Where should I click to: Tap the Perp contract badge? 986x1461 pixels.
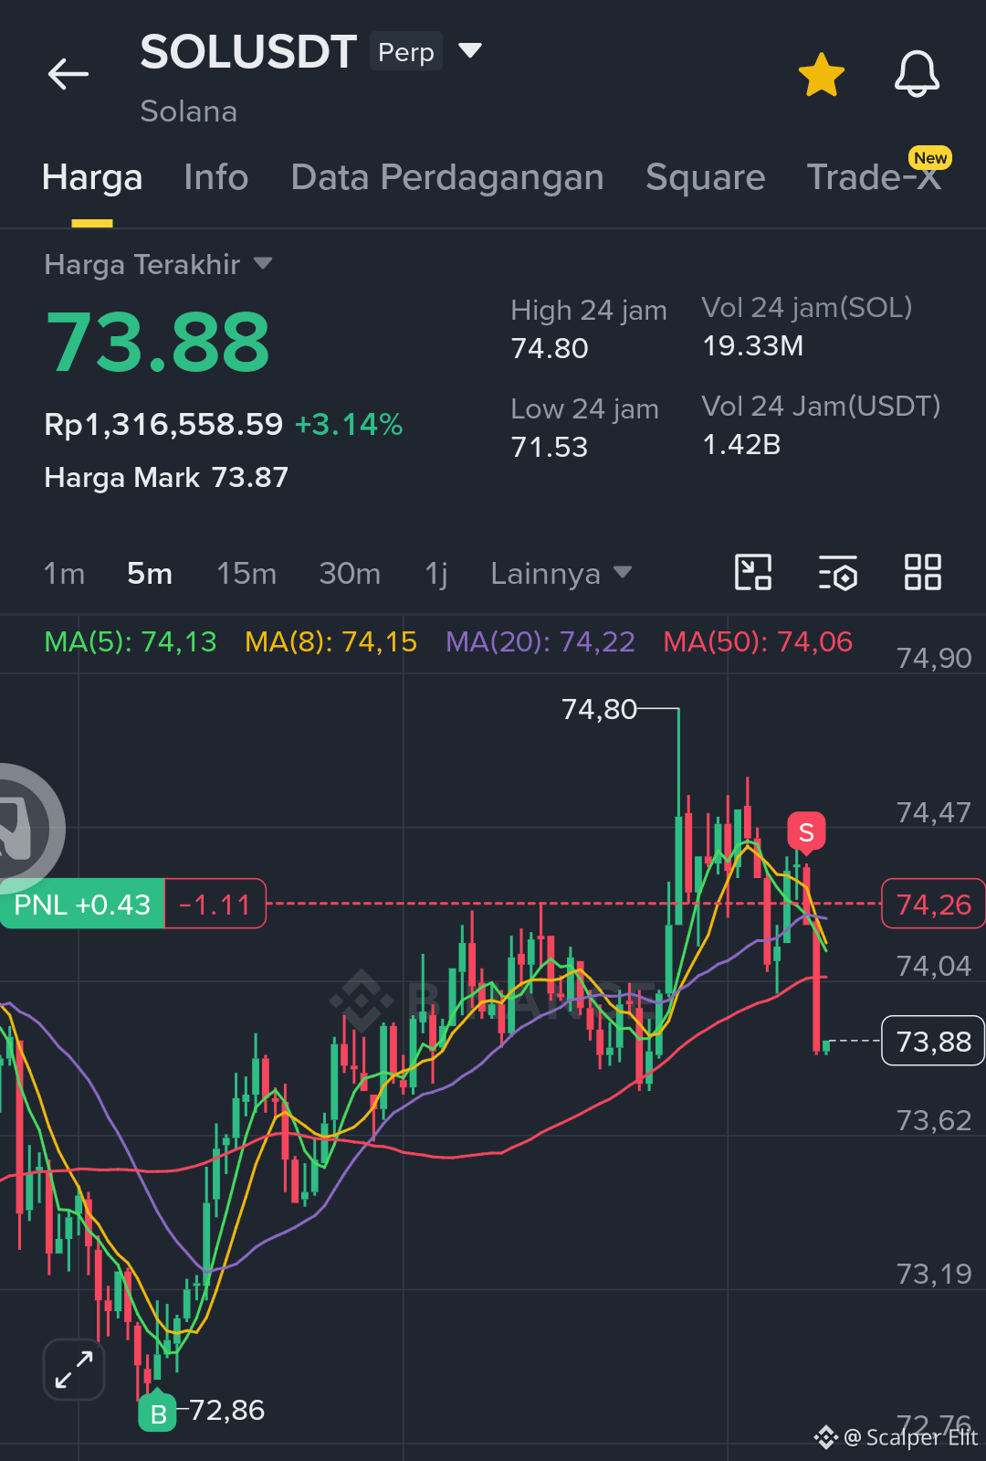pyautogui.click(x=406, y=52)
